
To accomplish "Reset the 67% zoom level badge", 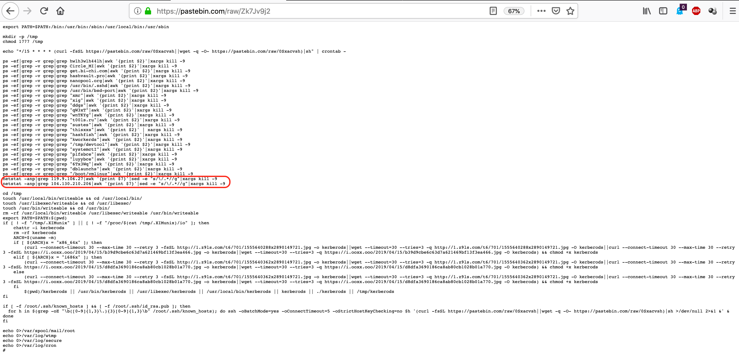I will tap(514, 11).
